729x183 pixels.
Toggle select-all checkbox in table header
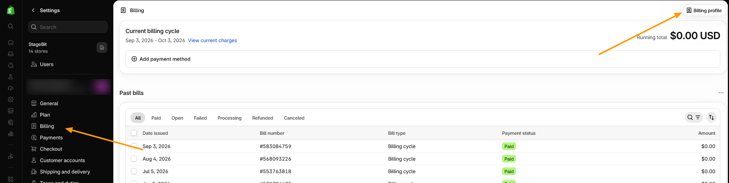[134, 133]
